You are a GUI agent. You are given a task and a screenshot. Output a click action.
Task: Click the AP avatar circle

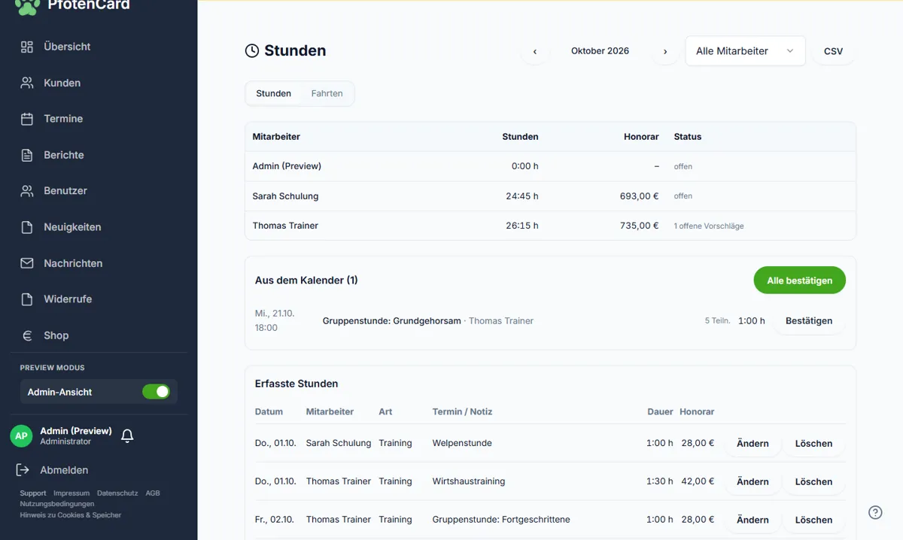coord(21,436)
